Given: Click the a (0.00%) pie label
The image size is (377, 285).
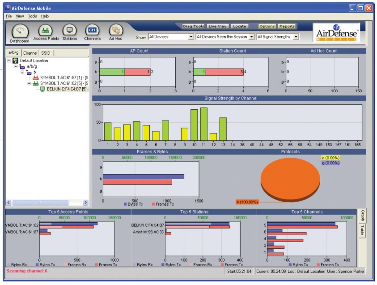Looking at the screenshot, I should click(330, 158).
